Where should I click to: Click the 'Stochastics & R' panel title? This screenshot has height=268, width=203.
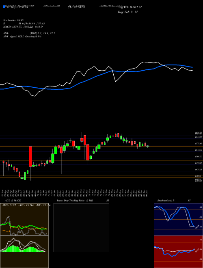coord(166,201)
